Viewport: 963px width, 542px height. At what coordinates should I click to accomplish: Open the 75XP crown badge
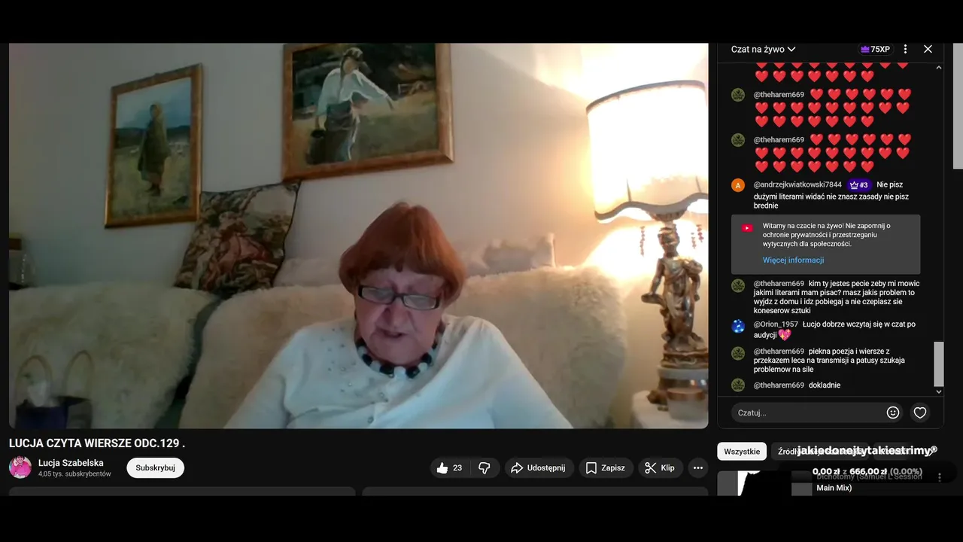tap(875, 49)
